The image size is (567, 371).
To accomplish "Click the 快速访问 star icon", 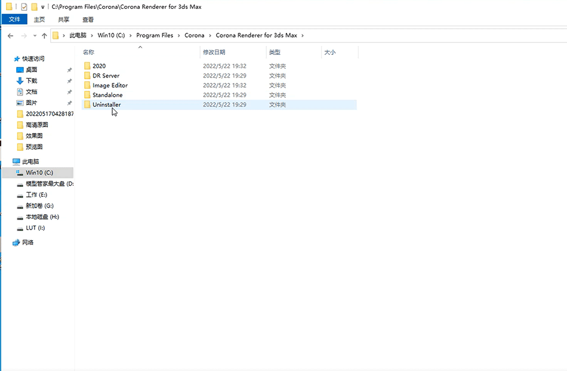I will (x=17, y=58).
